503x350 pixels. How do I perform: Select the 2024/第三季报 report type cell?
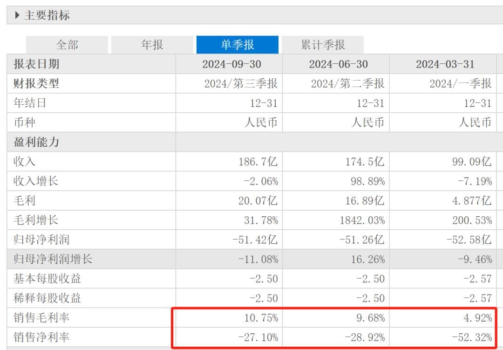point(241,83)
